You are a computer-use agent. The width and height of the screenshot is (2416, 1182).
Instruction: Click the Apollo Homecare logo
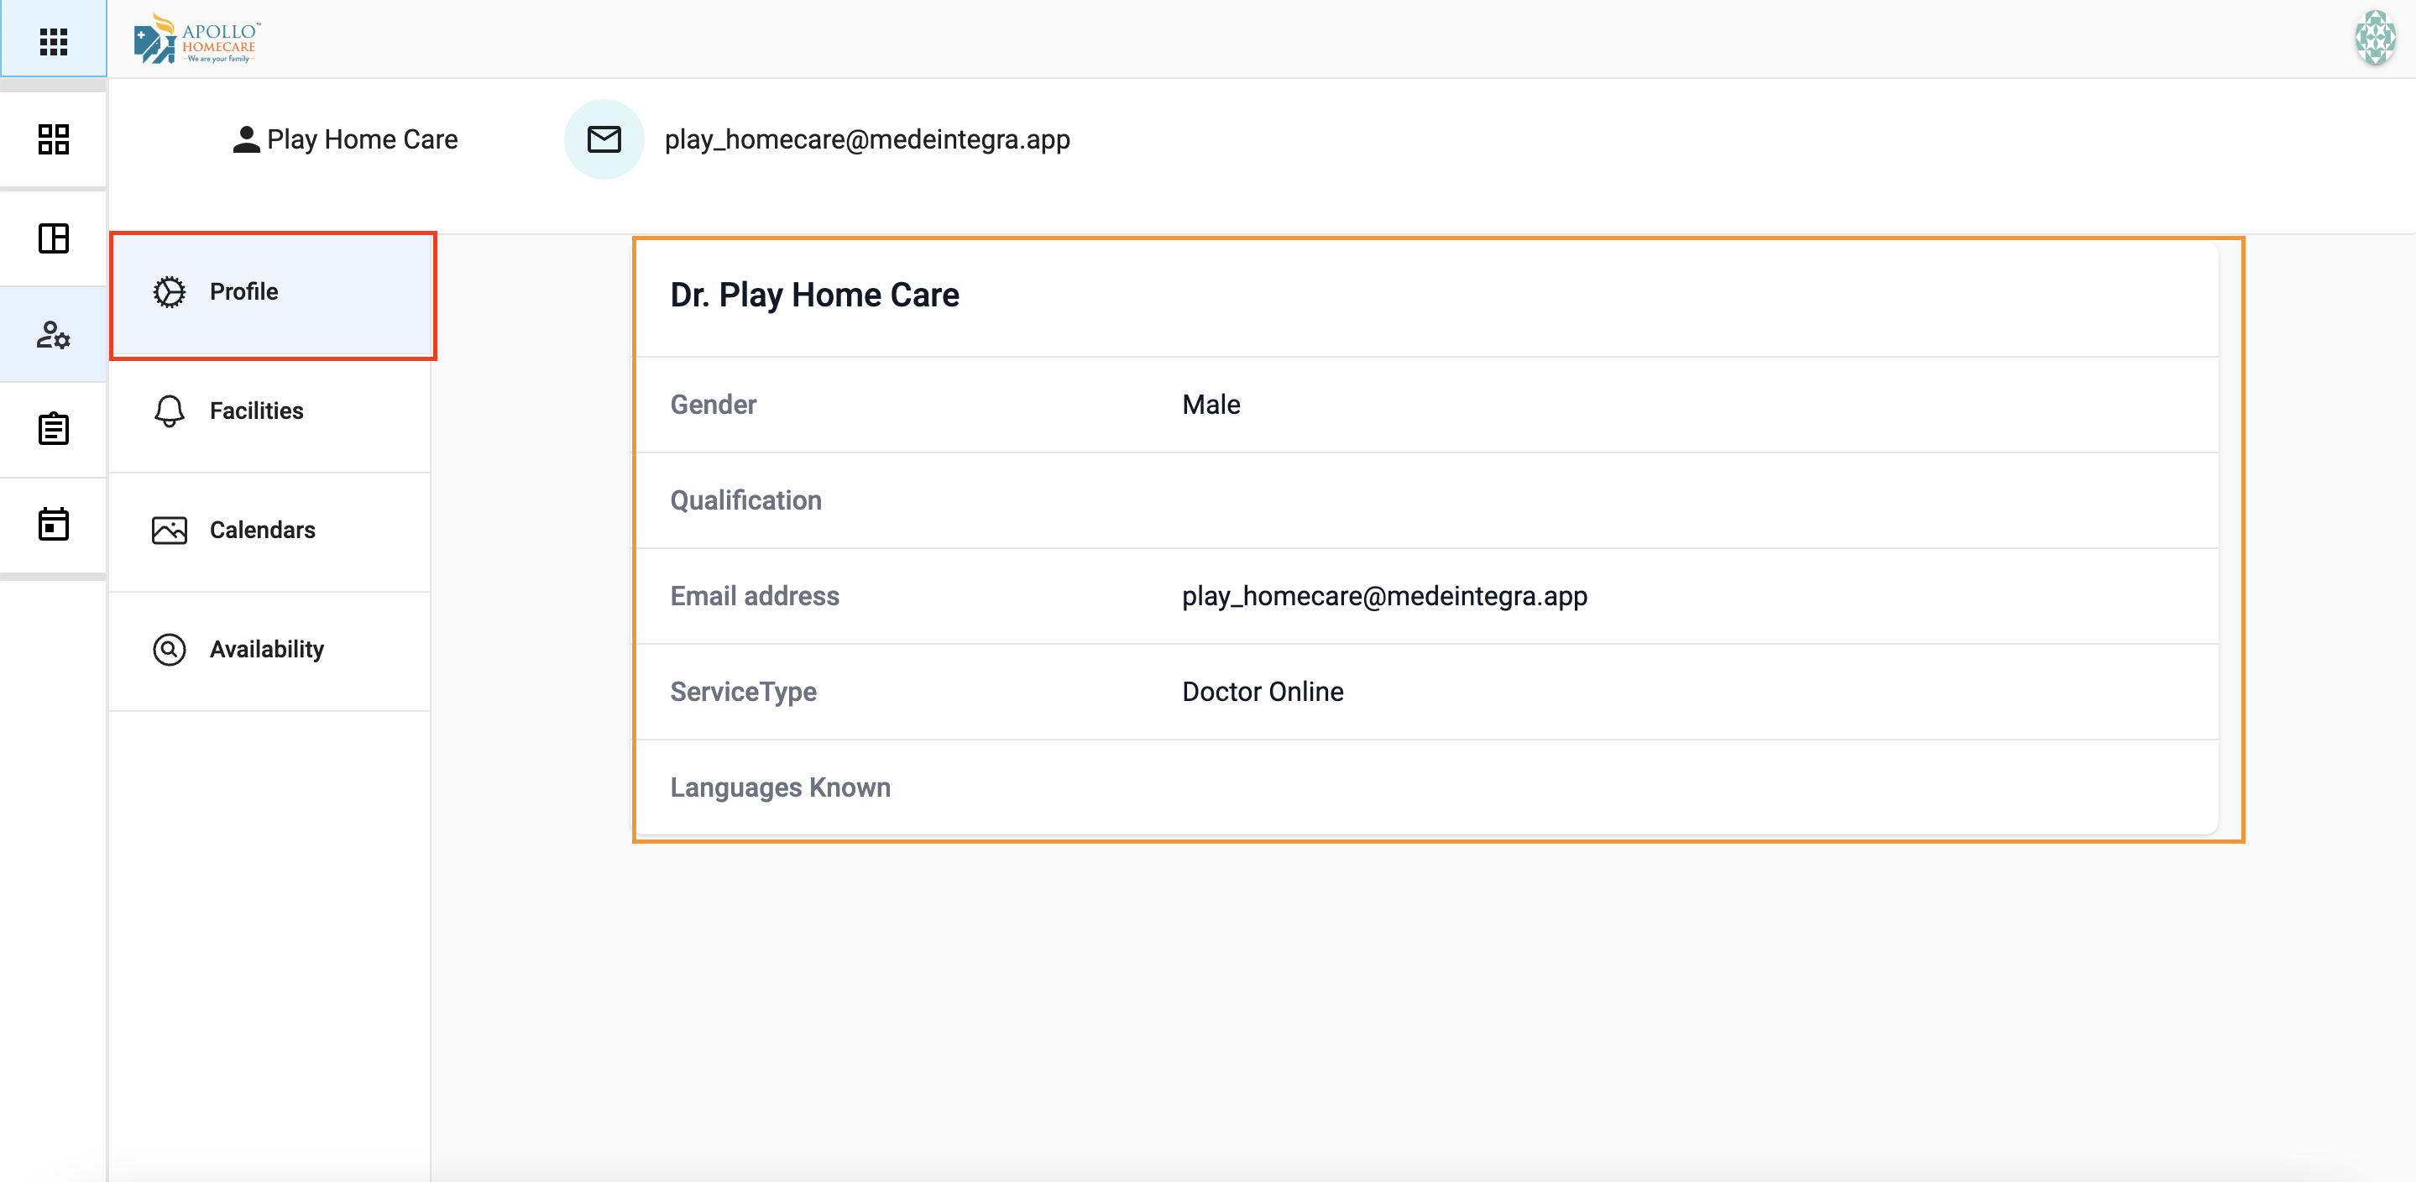tap(196, 39)
